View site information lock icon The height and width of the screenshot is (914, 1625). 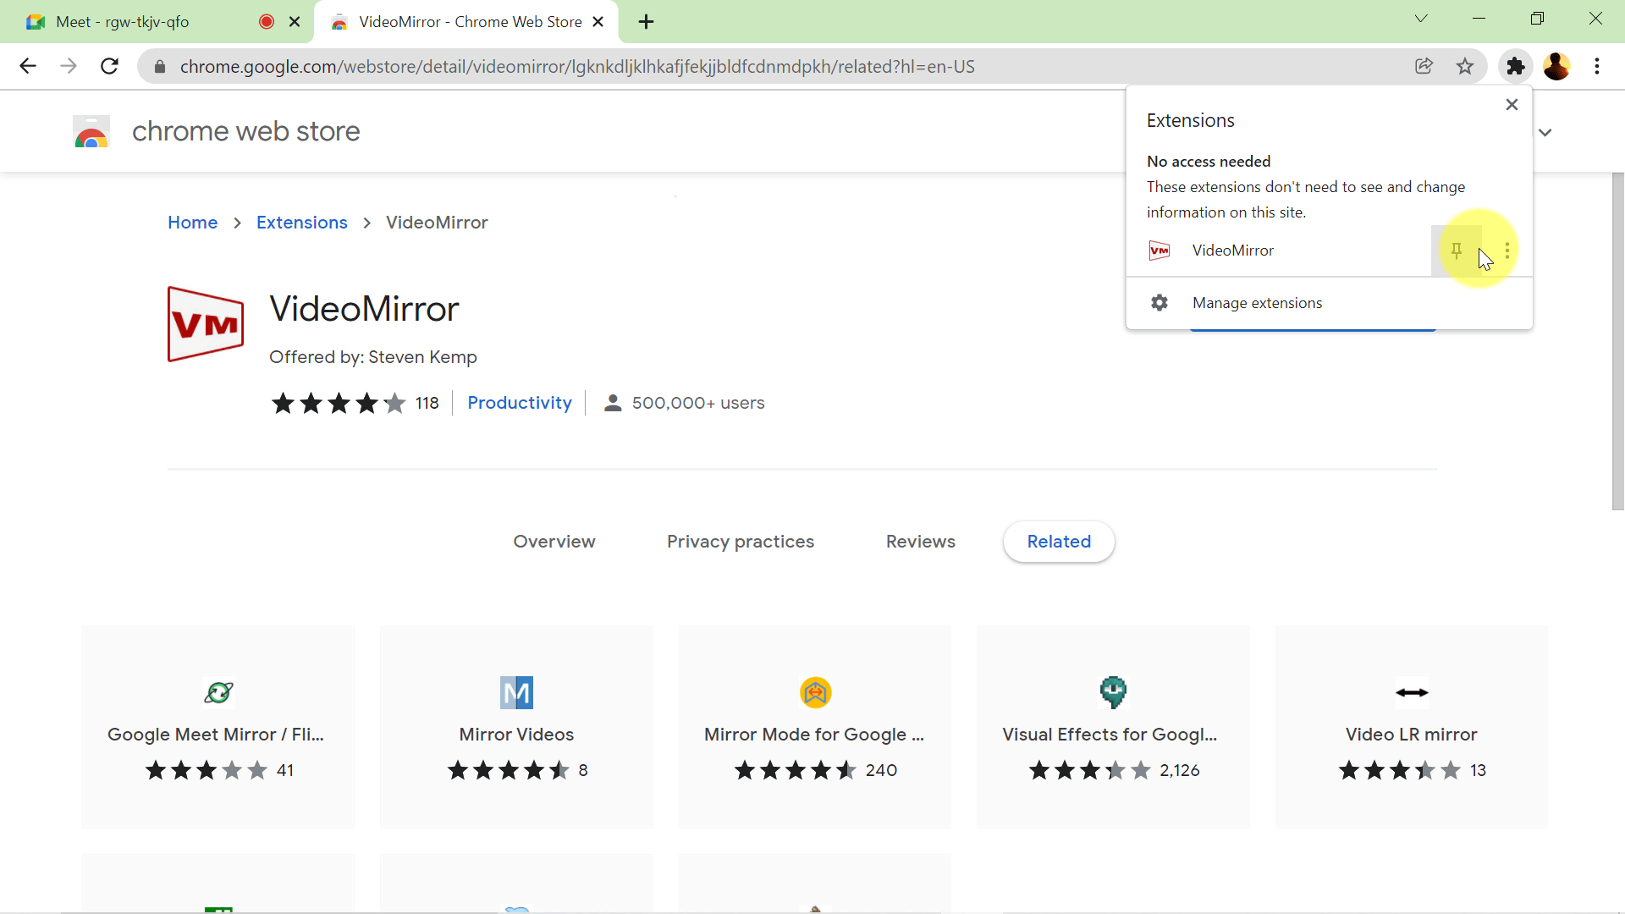pos(160,66)
